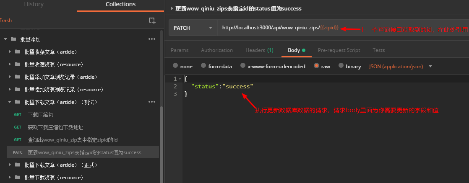Open the Body tab

point(297,50)
